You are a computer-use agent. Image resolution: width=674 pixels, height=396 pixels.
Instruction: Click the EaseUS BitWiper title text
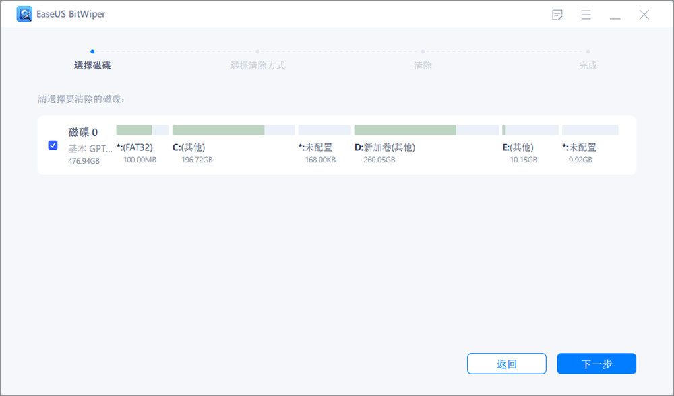pos(71,14)
